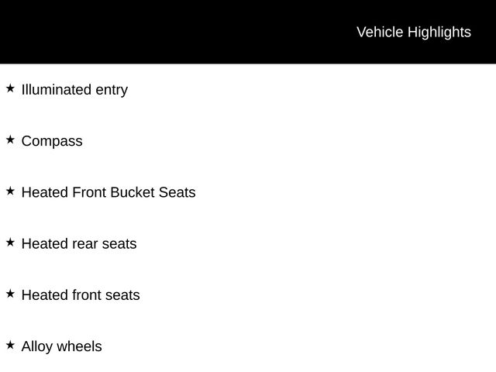This screenshot has width=496, height=372.
Task: Select the star beside Heated Front Bucket Seats
Action: 10,191
